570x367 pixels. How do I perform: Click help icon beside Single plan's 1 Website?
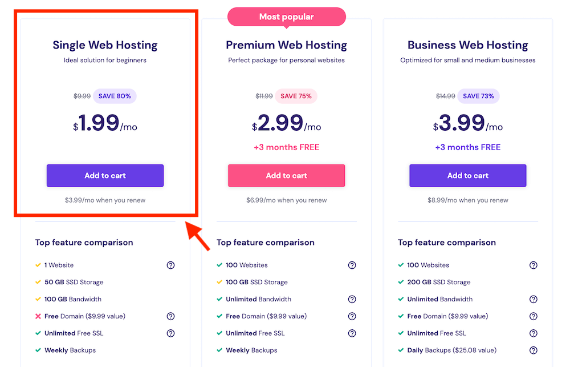click(x=170, y=265)
